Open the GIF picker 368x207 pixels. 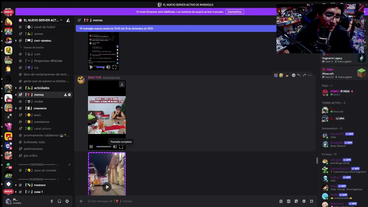click(x=289, y=201)
